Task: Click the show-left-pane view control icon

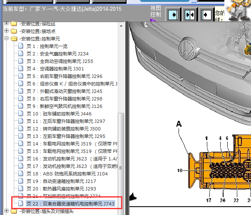Action: tap(206, 15)
